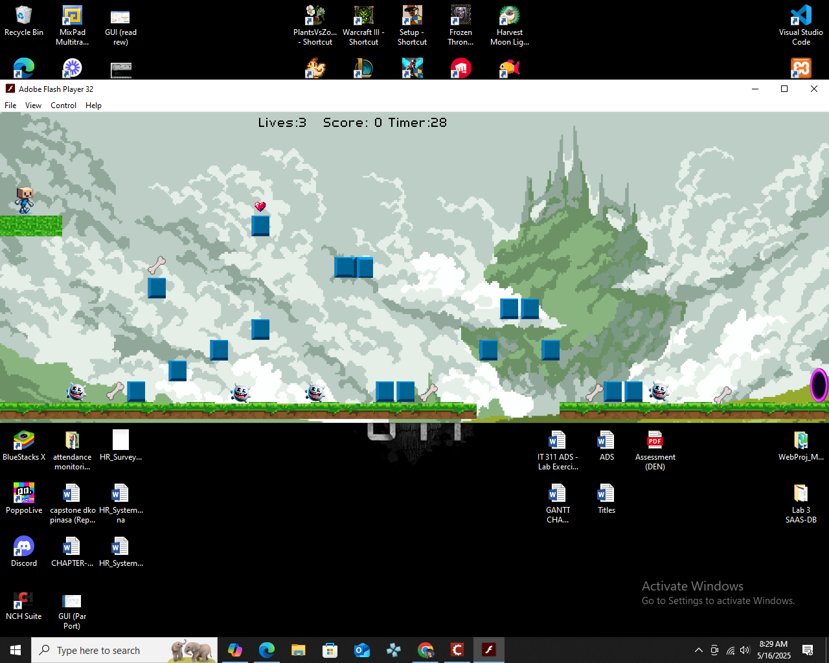829x663 pixels.
Task: Open the HR_System...na Word document
Action: [120, 504]
